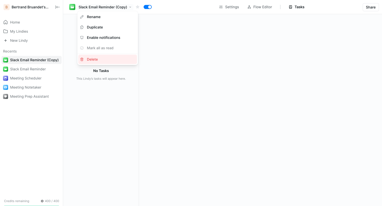The width and height of the screenshot is (382, 206).
Task: Click the copy icon next to Duplicate
Action: (x=82, y=27)
